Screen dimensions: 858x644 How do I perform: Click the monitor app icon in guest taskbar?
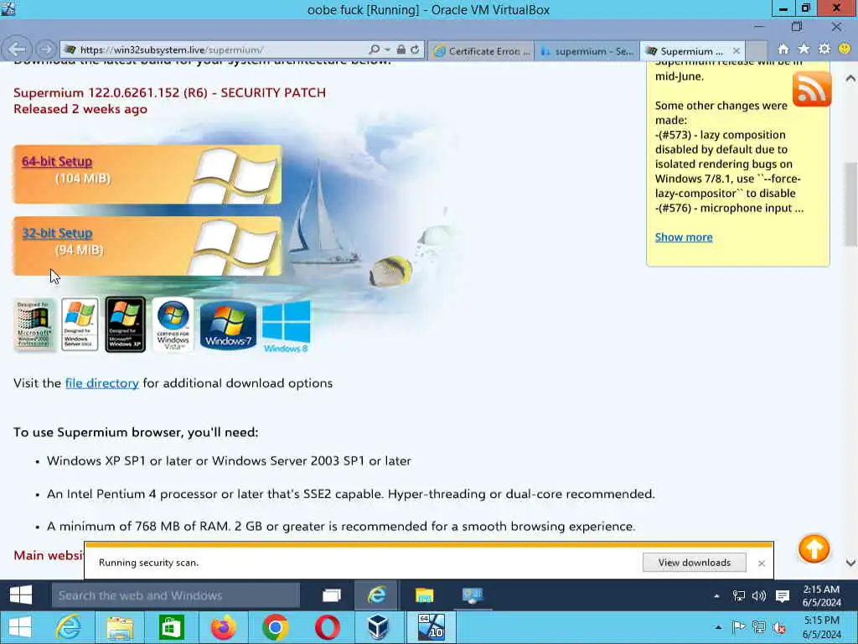[x=472, y=595]
